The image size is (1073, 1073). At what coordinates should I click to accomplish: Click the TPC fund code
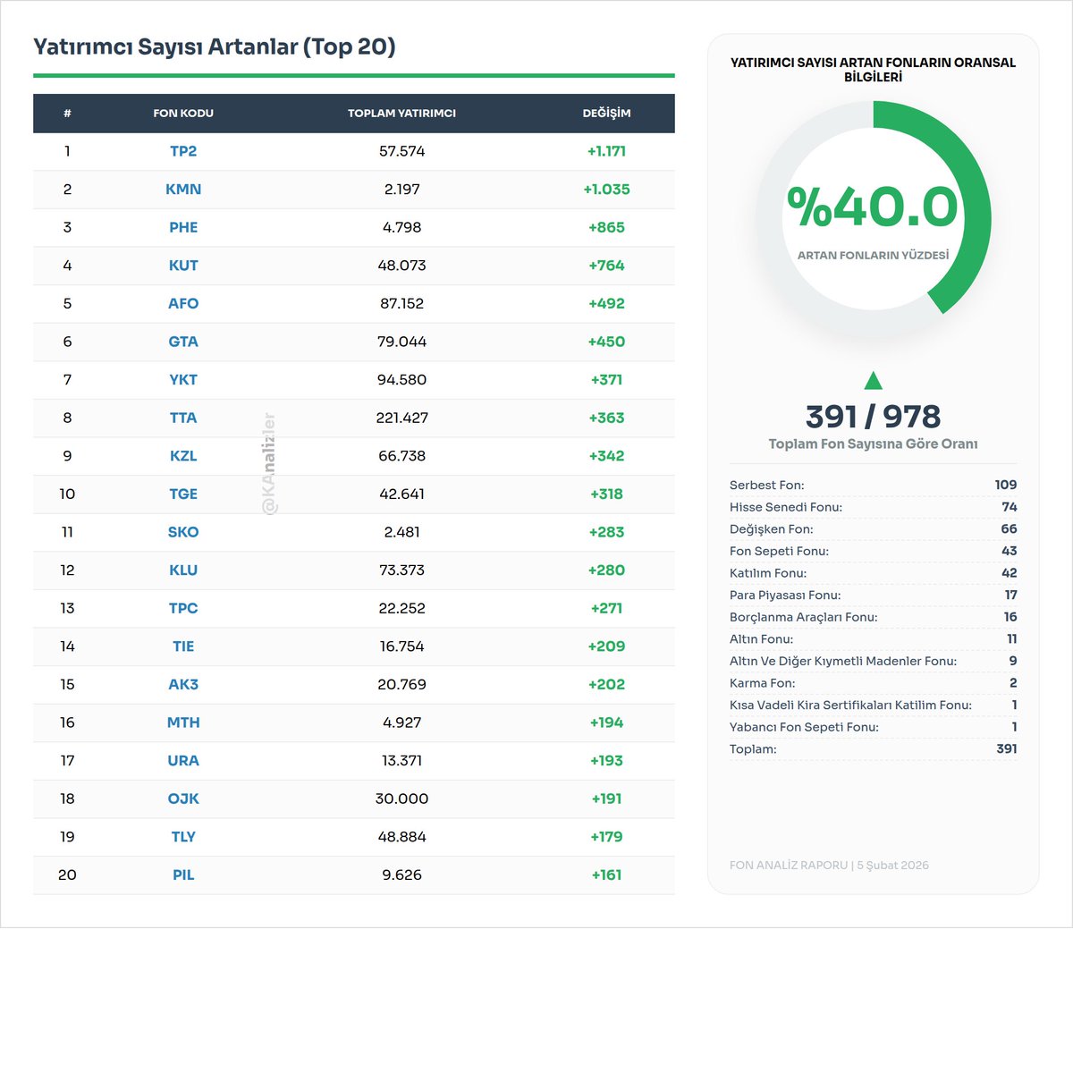(x=183, y=608)
